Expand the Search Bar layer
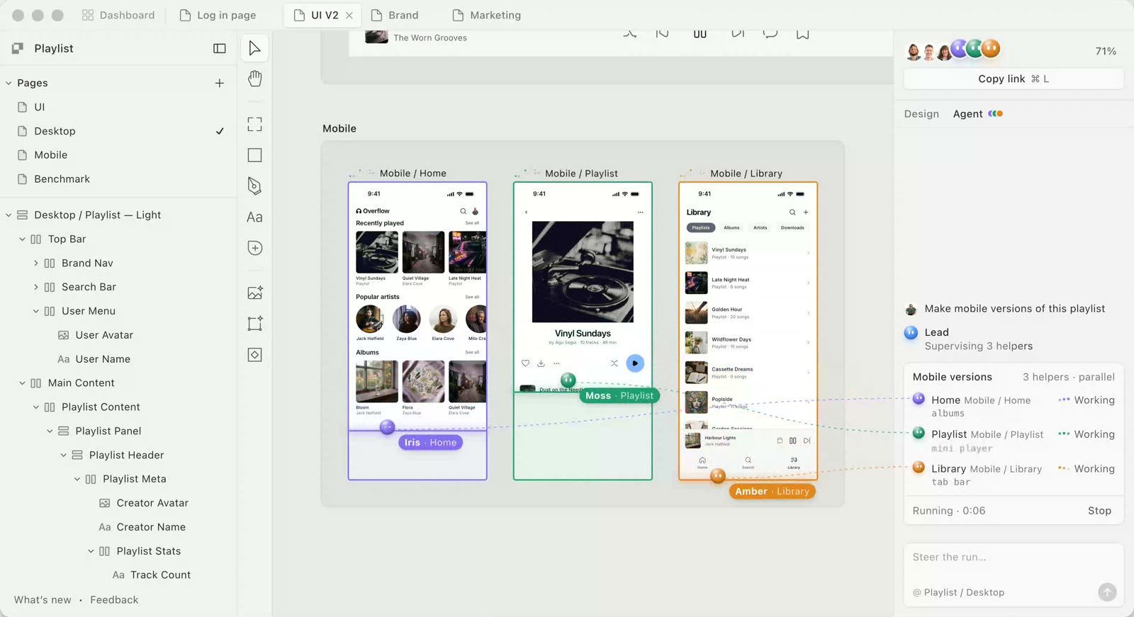This screenshot has width=1134, height=617. 36,288
